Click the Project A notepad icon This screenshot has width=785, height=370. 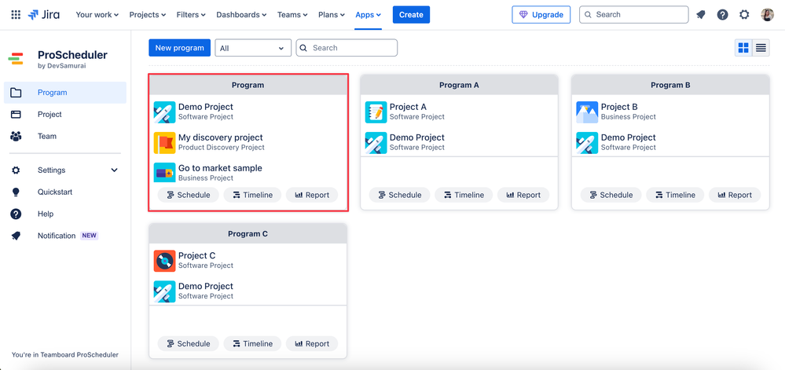376,112
